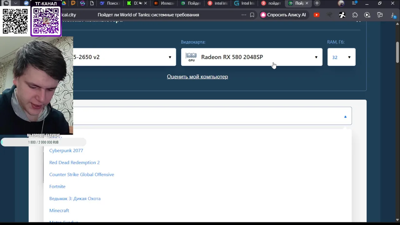Click the collections icon next to extensions
This screenshot has height=225, width=400.
coord(380,15)
